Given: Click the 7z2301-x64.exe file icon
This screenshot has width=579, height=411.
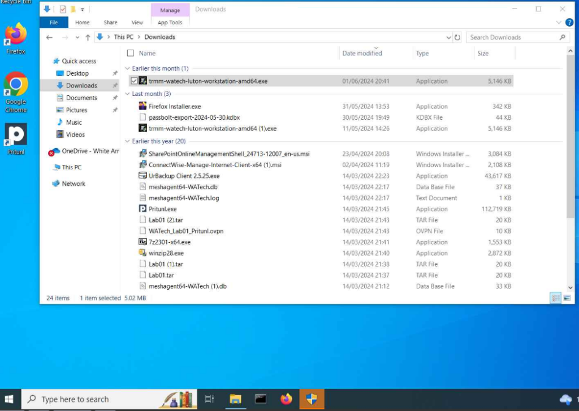Looking at the screenshot, I should coord(142,242).
